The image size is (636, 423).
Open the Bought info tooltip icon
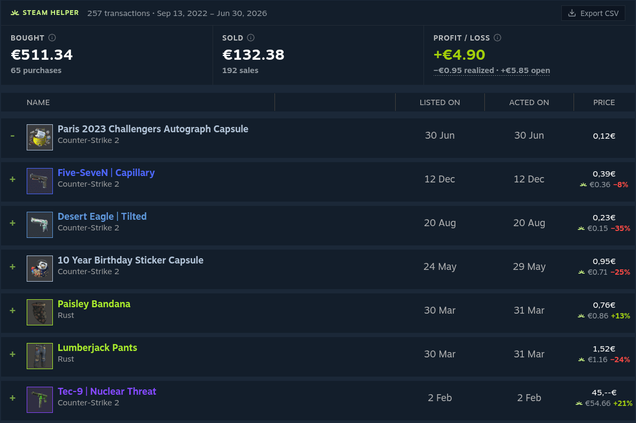point(52,38)
